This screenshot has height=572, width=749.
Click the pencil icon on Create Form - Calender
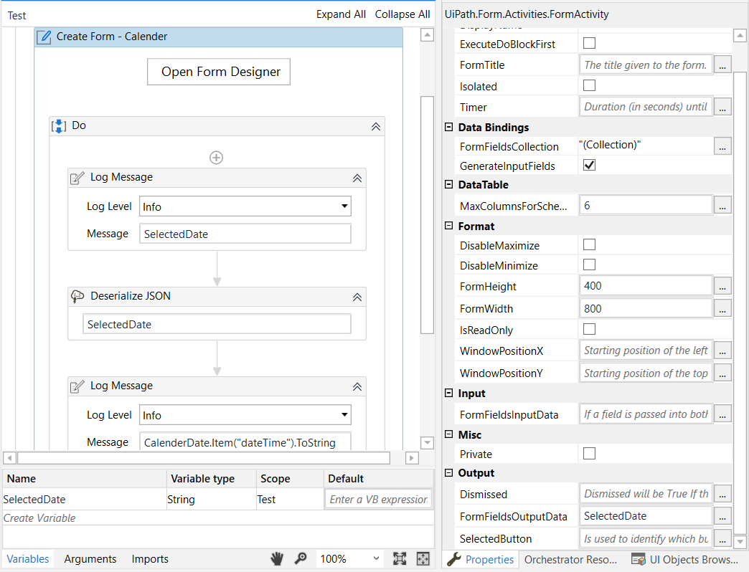coord(47,36)
